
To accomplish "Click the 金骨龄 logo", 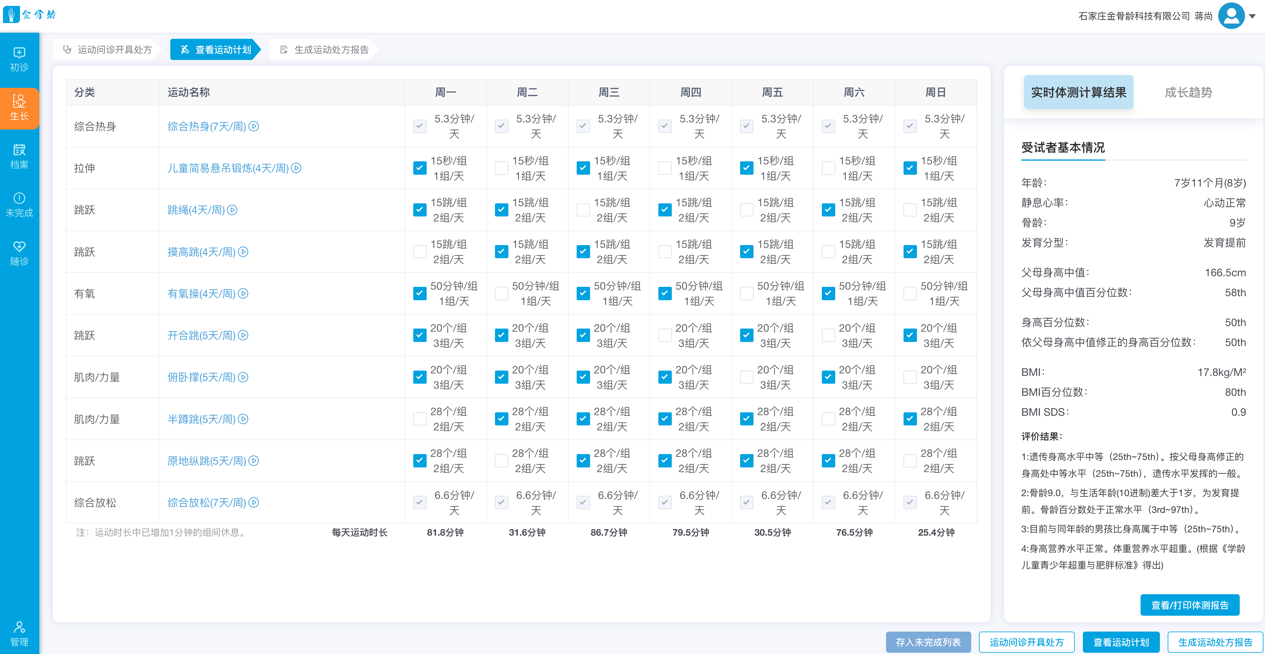I will point(30,14).
